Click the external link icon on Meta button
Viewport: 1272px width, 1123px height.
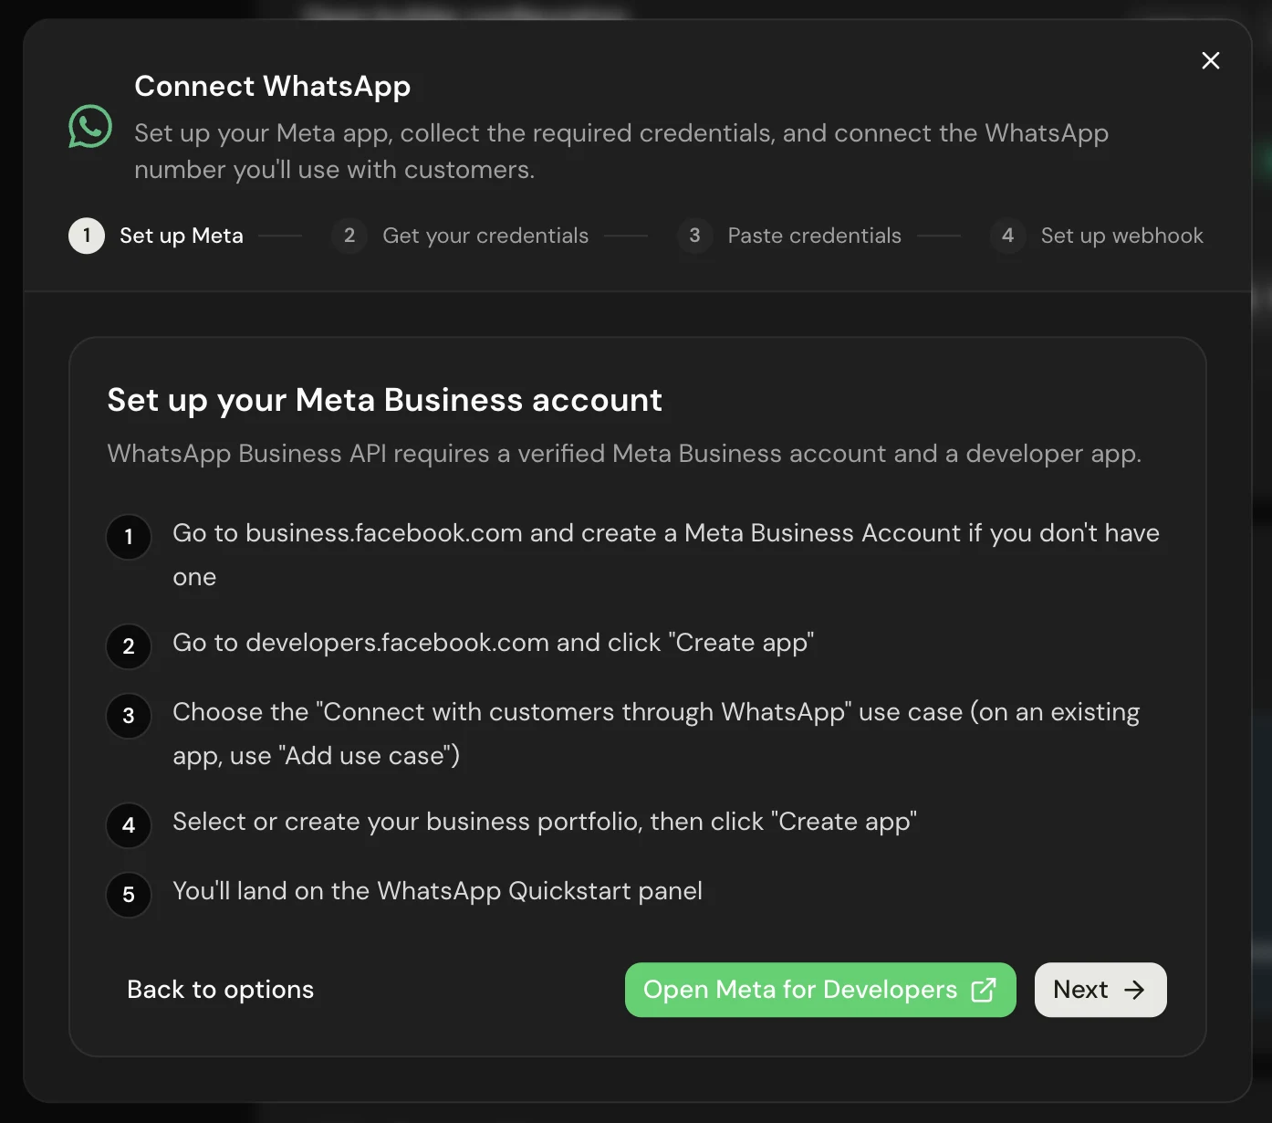(984, 990)
